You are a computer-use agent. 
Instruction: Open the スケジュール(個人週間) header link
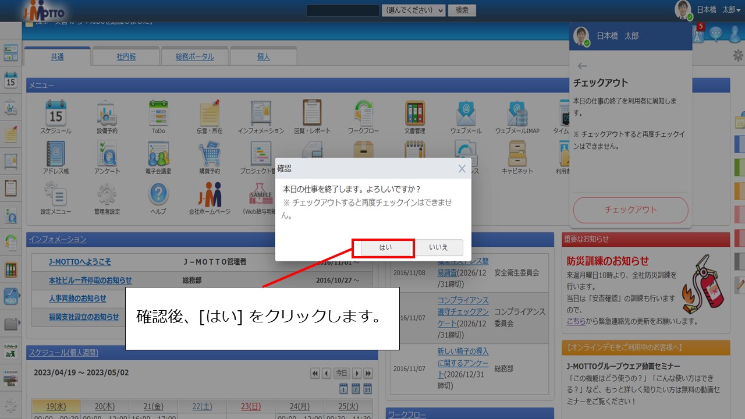click(63, 353)
